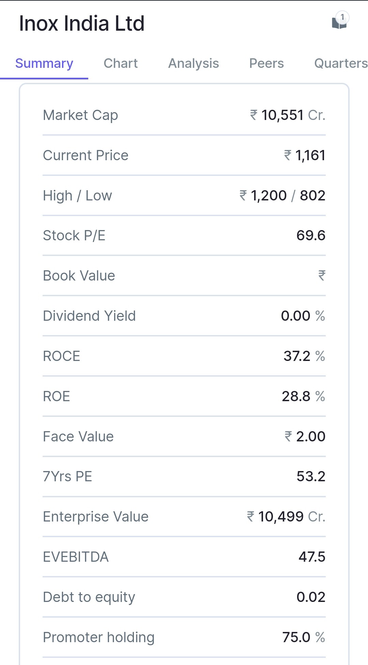Click the Book Value row label
The width and height of the screenshot is (368, 665).
tap(79, 276)
